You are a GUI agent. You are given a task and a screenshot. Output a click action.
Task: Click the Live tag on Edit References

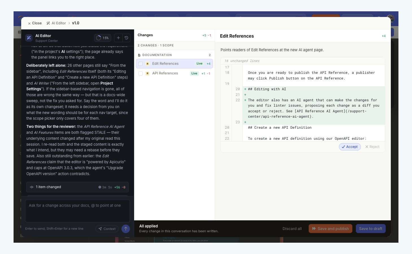[x=199, y=64]
